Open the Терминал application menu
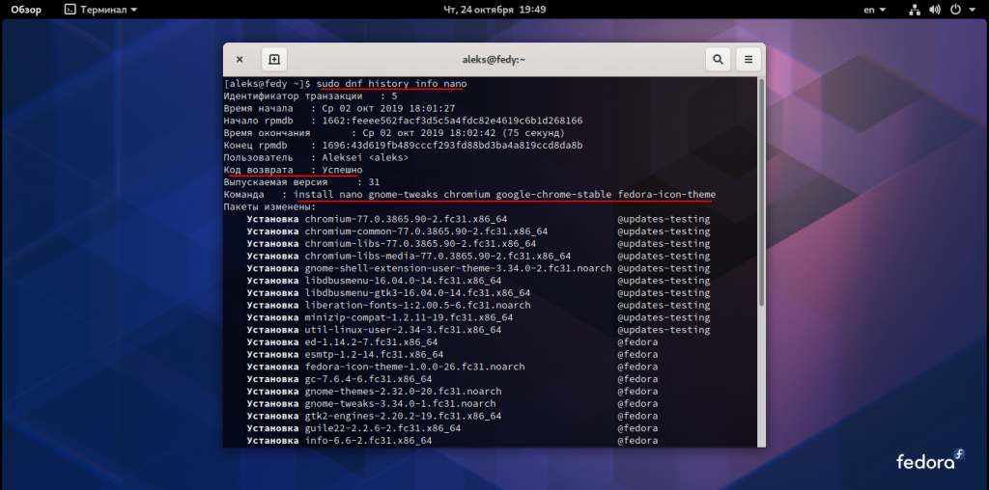This screenshot has height=490, width=989. click(x=101, y=10)
